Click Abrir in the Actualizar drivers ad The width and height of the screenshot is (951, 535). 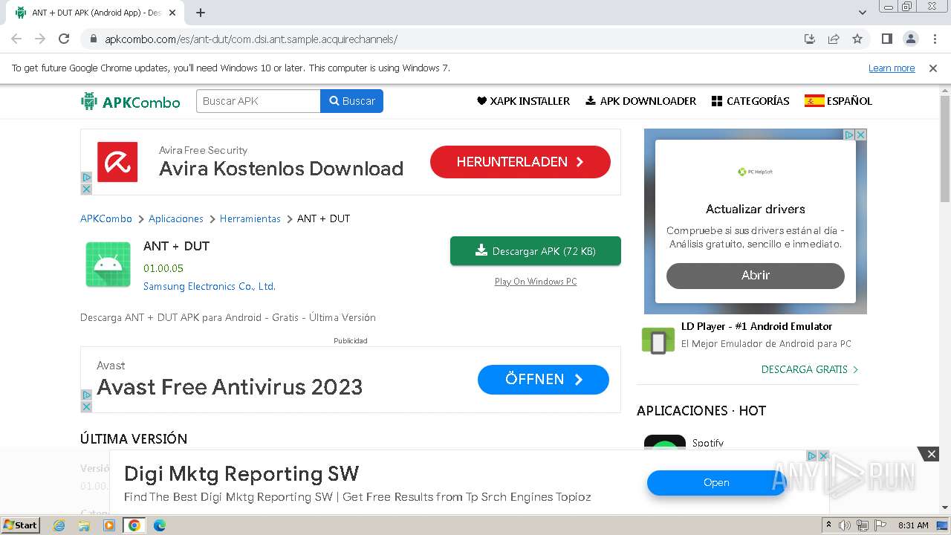click(756, 276)
